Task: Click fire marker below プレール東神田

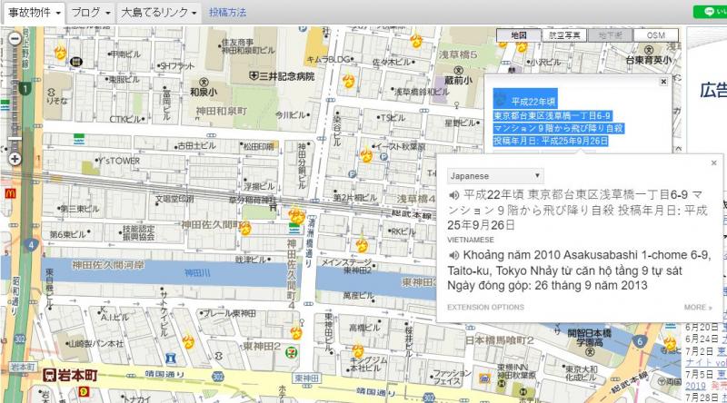Action: [x=188, y=341]
